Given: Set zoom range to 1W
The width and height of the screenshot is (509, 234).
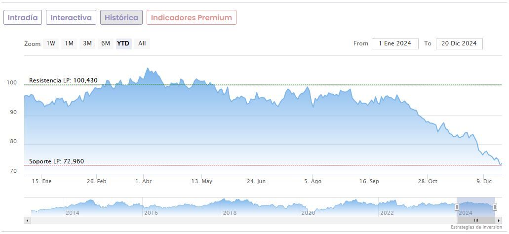Looking at the screenshot, I should coord(51,43).
